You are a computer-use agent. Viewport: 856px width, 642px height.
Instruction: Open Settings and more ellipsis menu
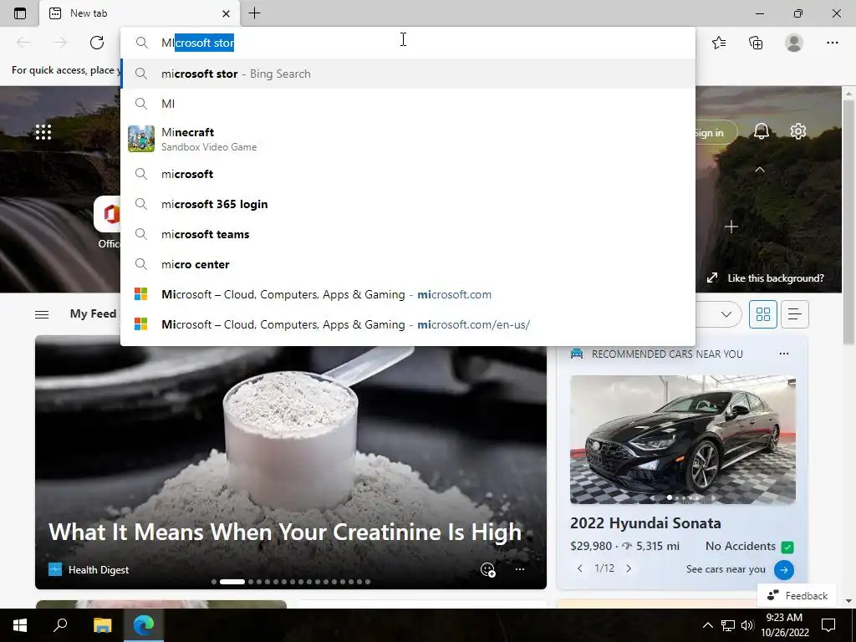click(833, 43)
